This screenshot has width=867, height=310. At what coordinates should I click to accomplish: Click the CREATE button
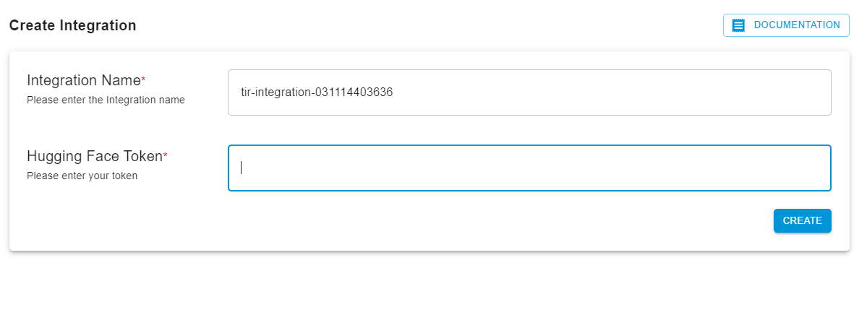[x=803, y=221]
